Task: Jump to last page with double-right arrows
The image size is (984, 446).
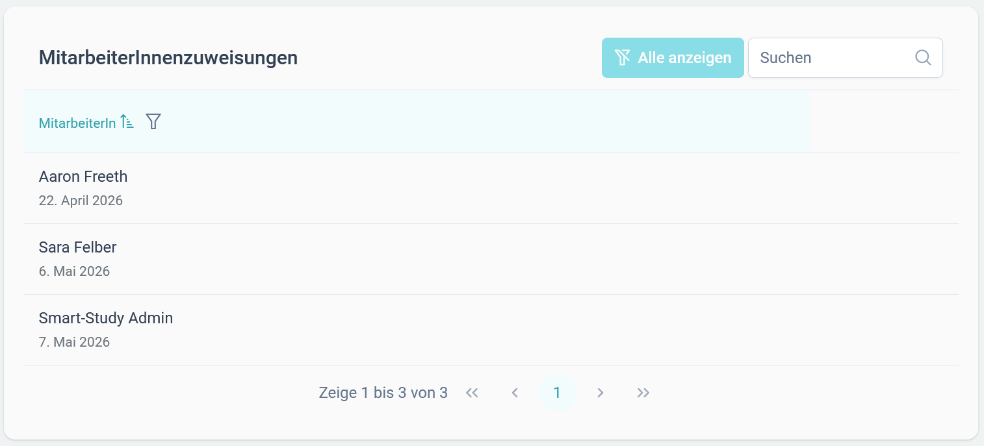Action: click(643, 393)
